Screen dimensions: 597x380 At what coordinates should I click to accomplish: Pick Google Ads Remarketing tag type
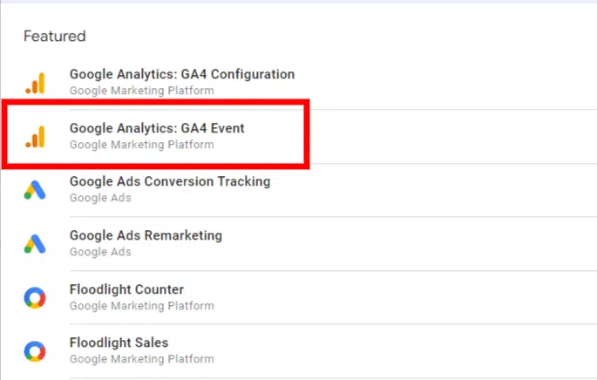point(146,235)
